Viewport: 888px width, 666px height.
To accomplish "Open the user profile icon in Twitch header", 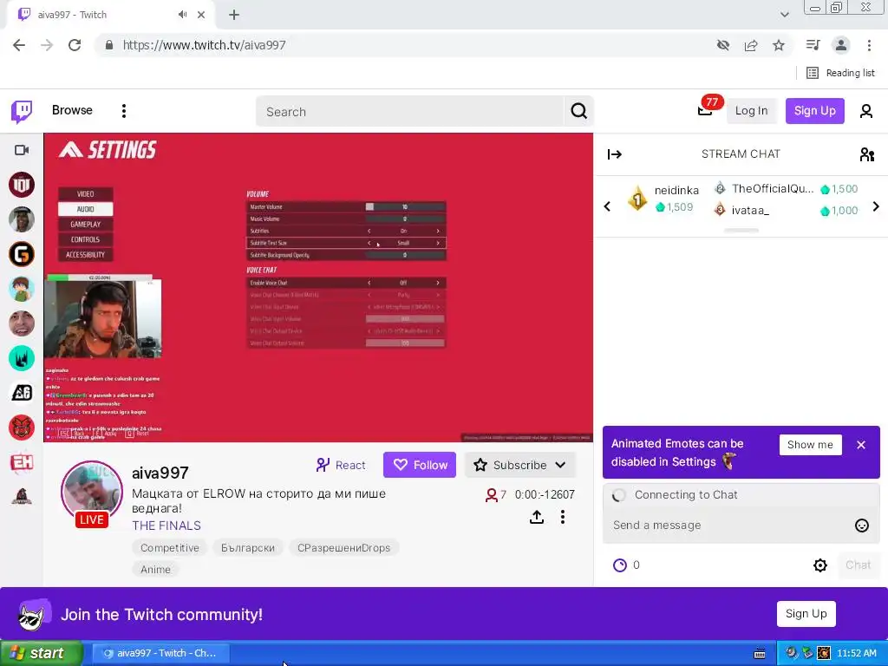I will pyautogui.click(x=866, y=111).
